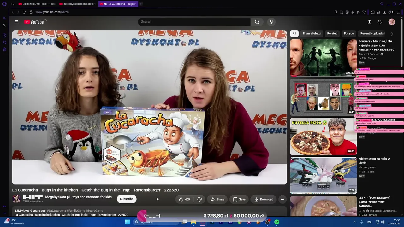Reload the page in browser toolbar
This screenshot has width=404, height=227.
(x=24, y=12)
